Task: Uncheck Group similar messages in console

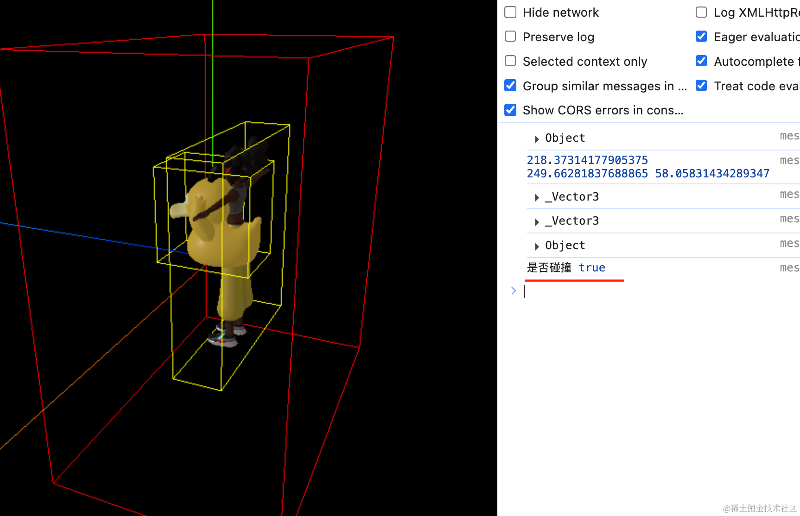Action: (510, 86)
